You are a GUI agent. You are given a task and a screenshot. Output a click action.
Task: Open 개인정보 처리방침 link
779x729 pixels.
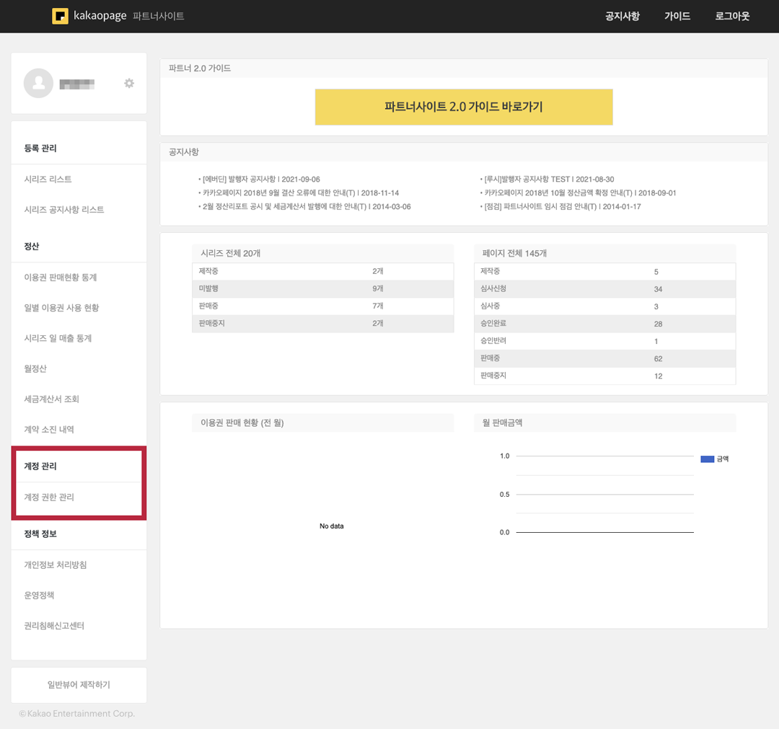point(55,565)
